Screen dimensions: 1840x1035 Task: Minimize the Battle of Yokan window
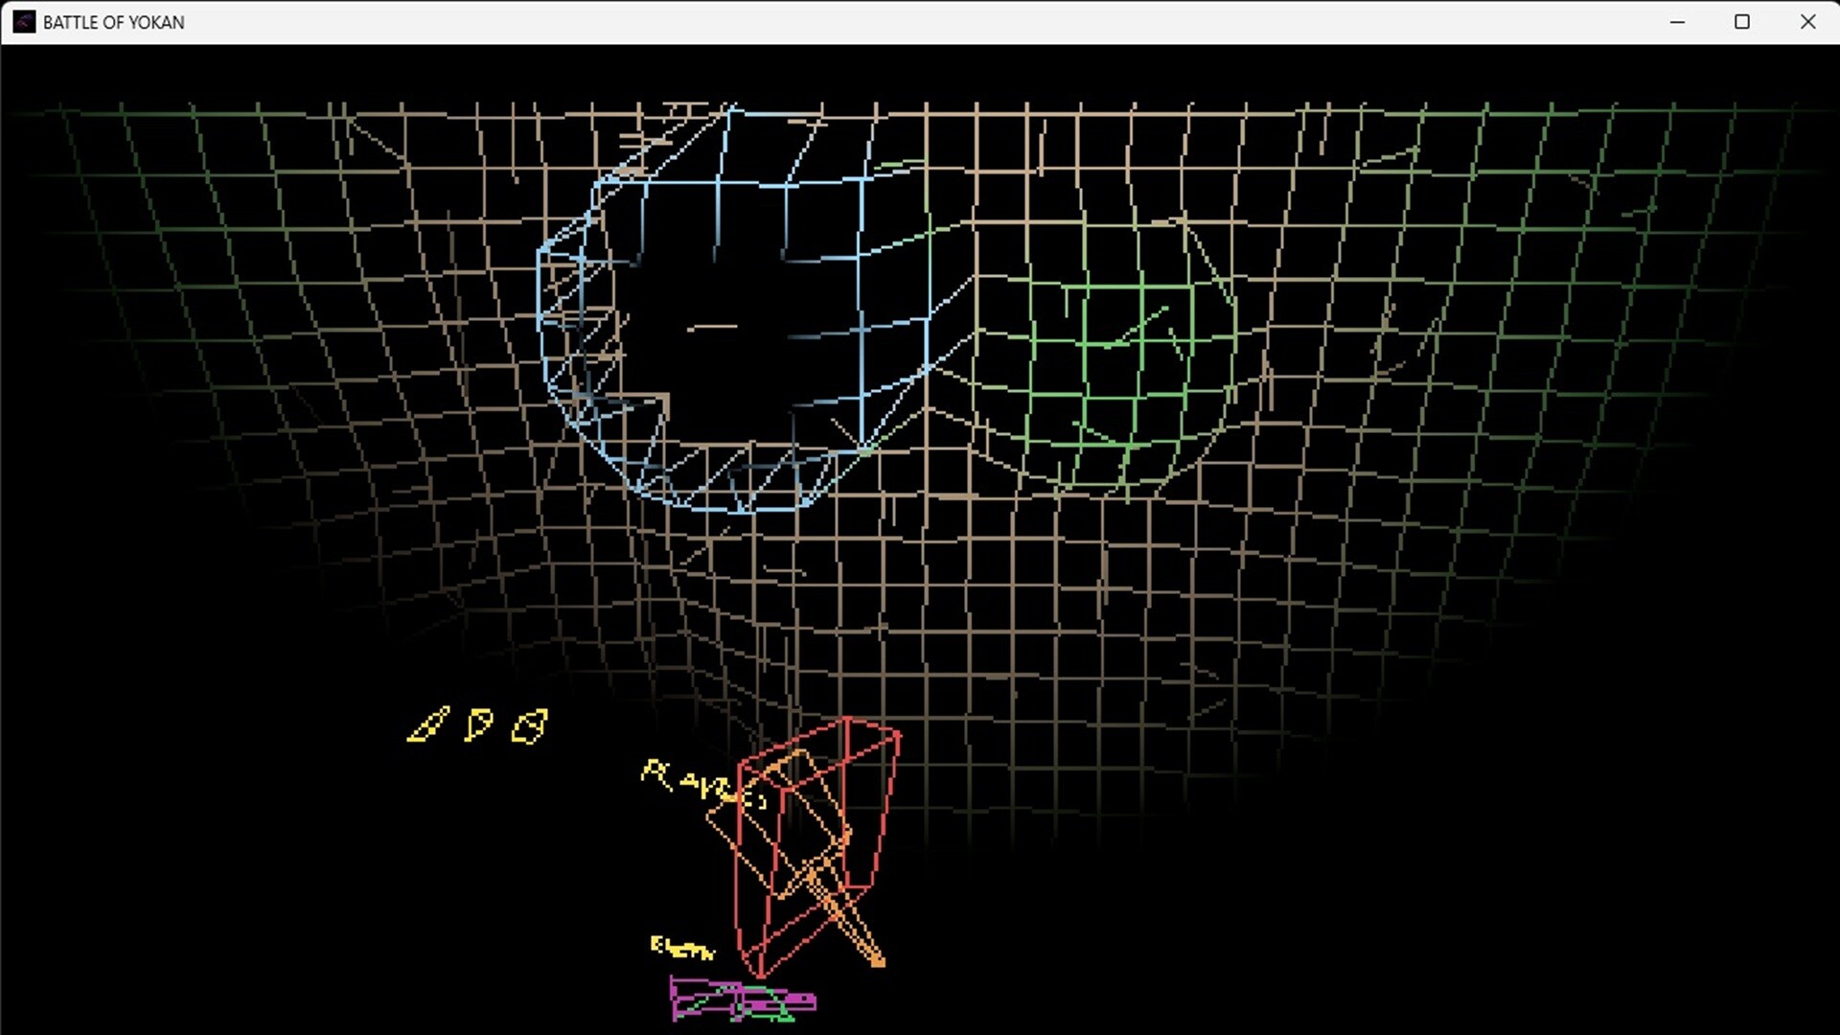[x=1677, y=22]
